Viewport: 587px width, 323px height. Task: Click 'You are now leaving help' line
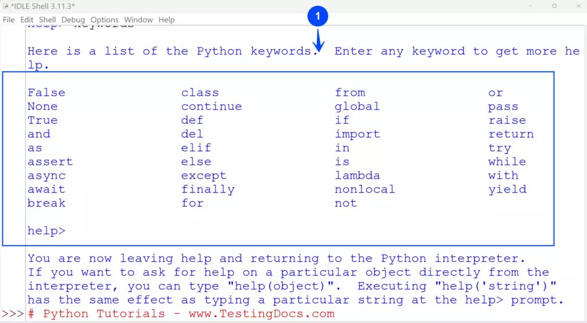click(277, 259)
